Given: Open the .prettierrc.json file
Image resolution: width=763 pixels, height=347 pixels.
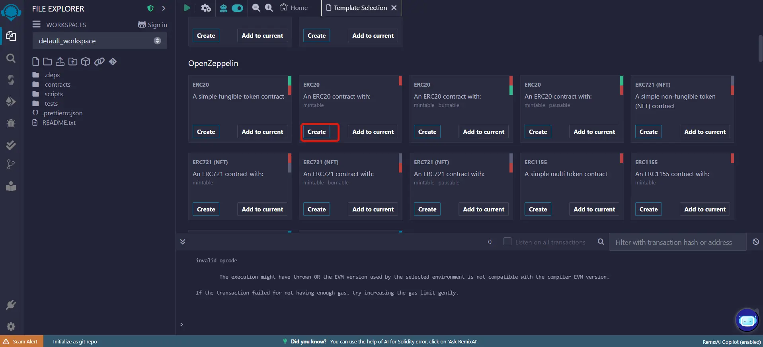Looking at the screenshot, I should click(x=62, y=113).
